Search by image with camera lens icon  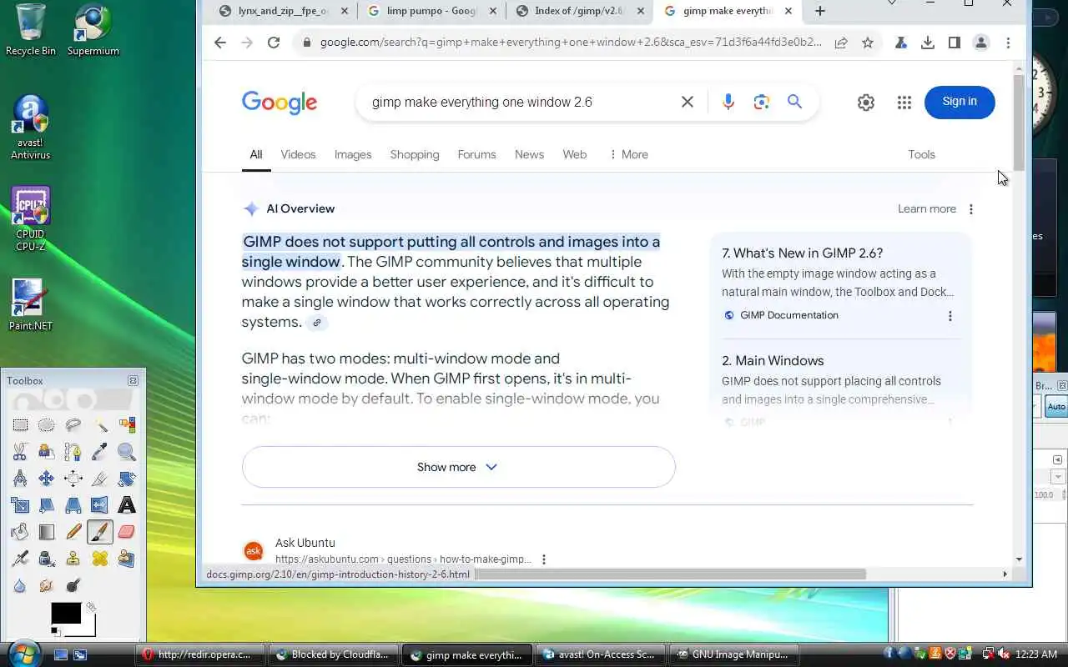(761, 102)
